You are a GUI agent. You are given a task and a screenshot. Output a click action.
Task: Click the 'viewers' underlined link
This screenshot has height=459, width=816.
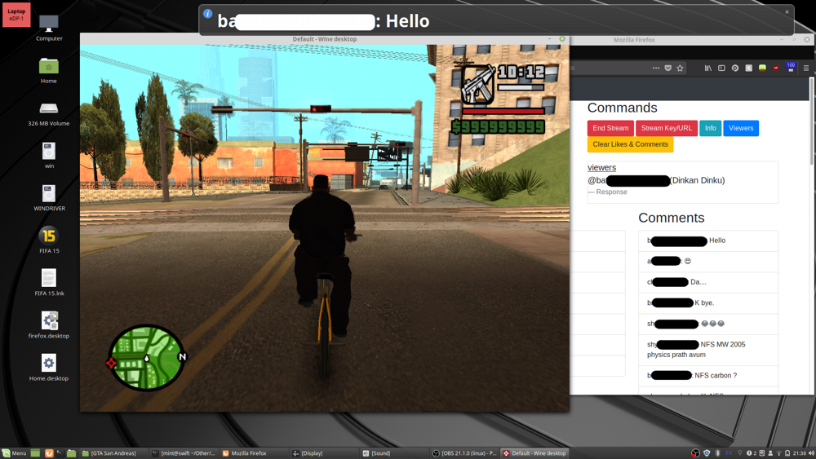(x=601, y=167)
